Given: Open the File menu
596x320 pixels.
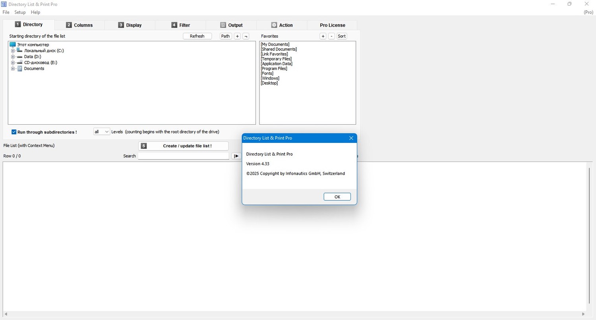Looking at the screenshot, I should [x=6, y=12].
